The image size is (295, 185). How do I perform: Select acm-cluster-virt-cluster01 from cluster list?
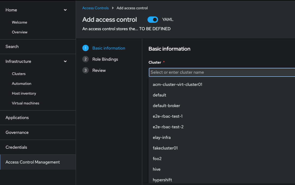177,85
